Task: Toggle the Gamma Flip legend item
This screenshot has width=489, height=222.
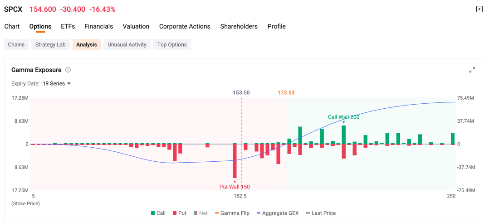Action: tap(232, 213)
